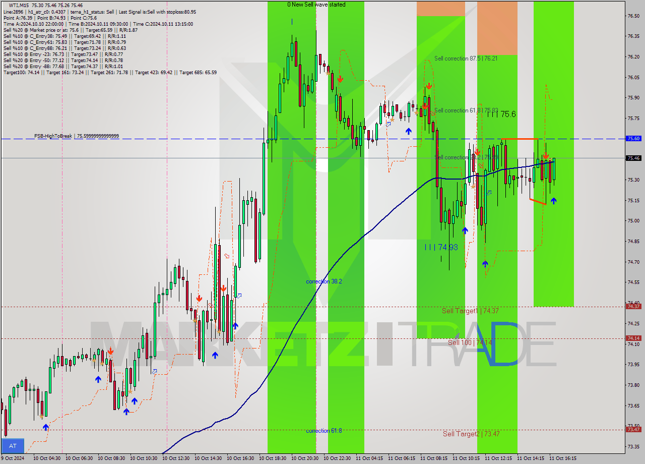Click the red 73.47 price axis tag
The image size is (645, 464).
[x=633, y=429]
